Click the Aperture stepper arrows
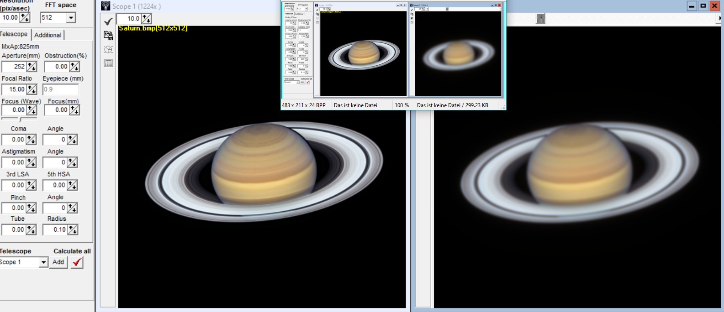 click(x=32, y=67)
